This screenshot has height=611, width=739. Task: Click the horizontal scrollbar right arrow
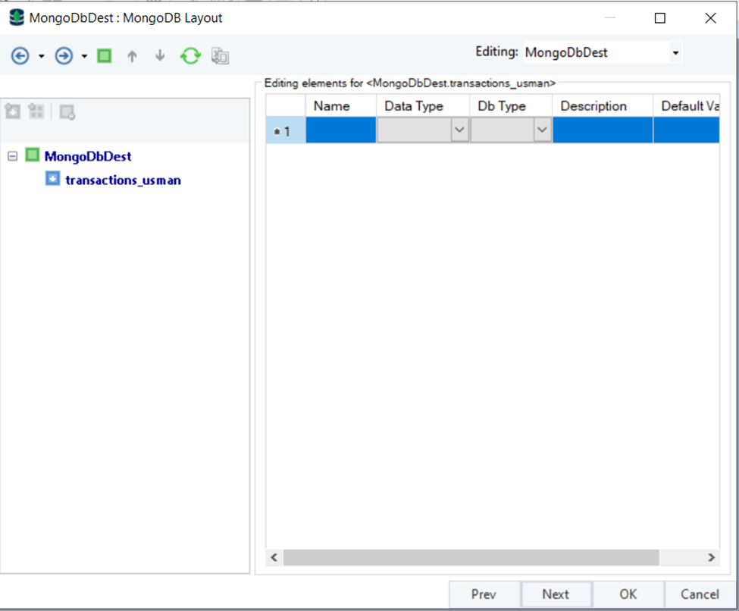point(711,557)
